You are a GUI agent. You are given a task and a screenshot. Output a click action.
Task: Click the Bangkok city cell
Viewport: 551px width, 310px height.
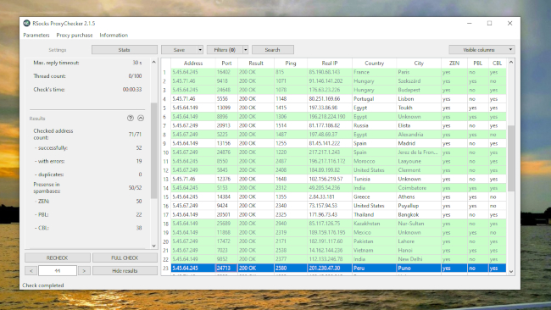[419, 214]
